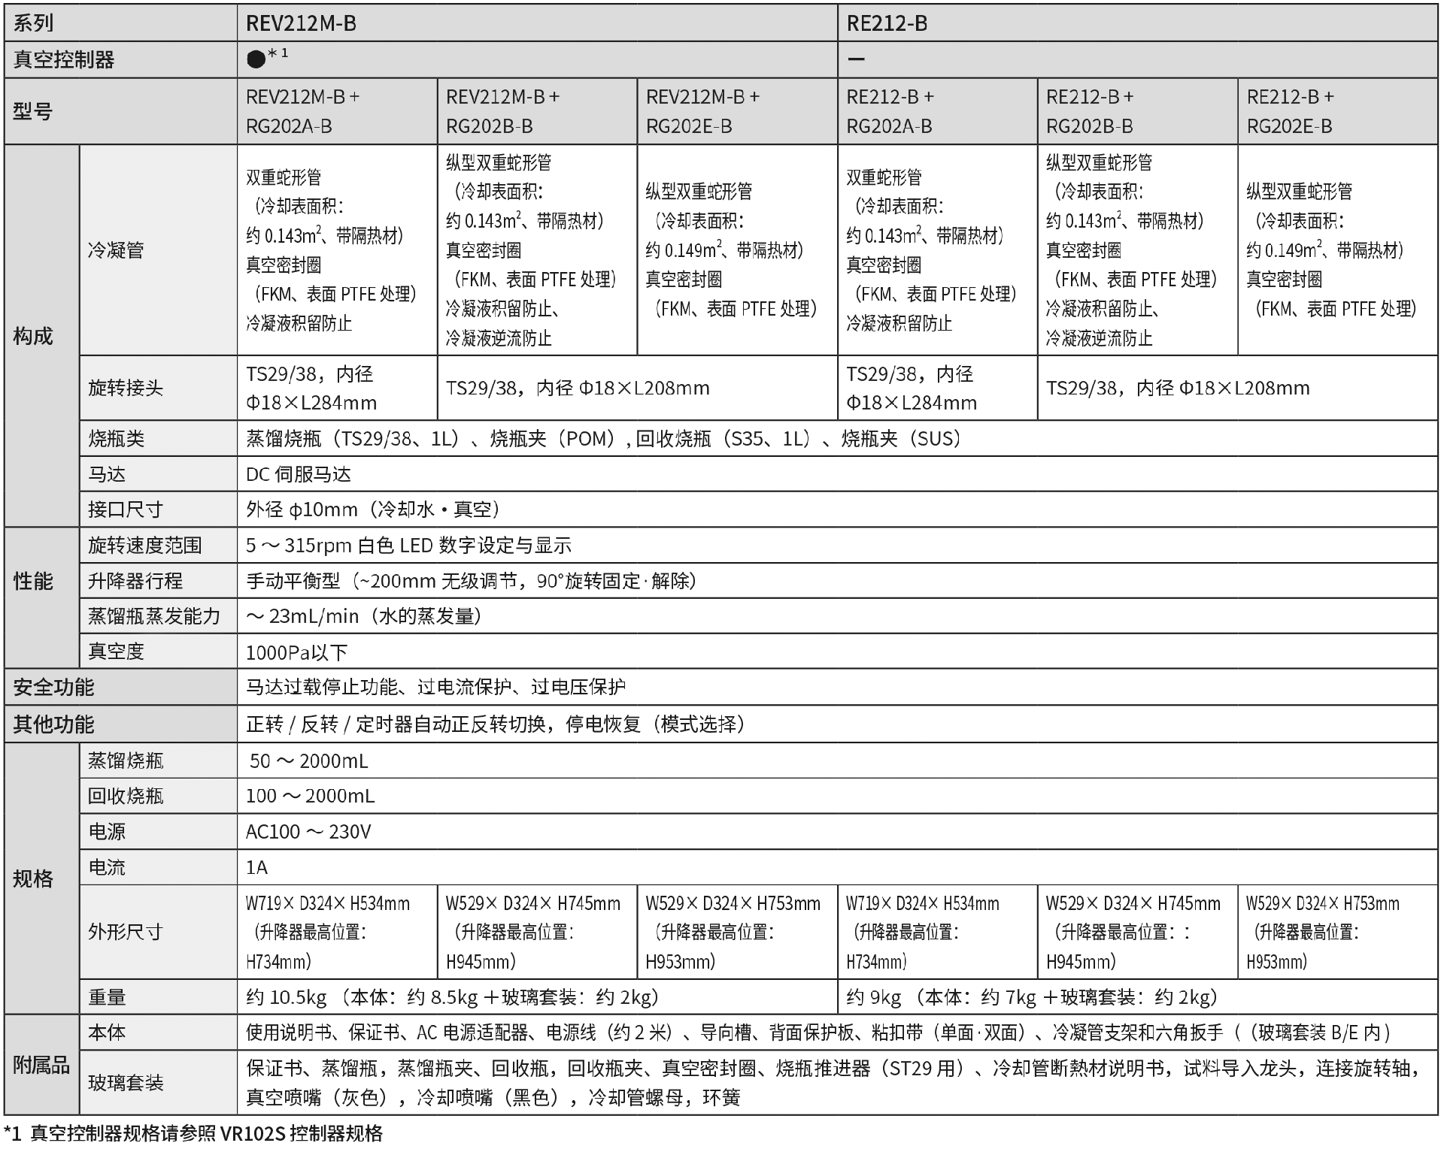Click the 规格 category label
Screen dimensions: 1444x1152
click(33, 878)
